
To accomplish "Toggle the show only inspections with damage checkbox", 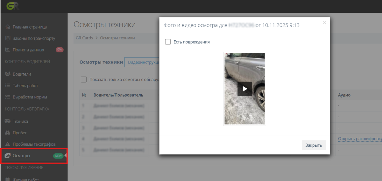I will coord(84,80).
